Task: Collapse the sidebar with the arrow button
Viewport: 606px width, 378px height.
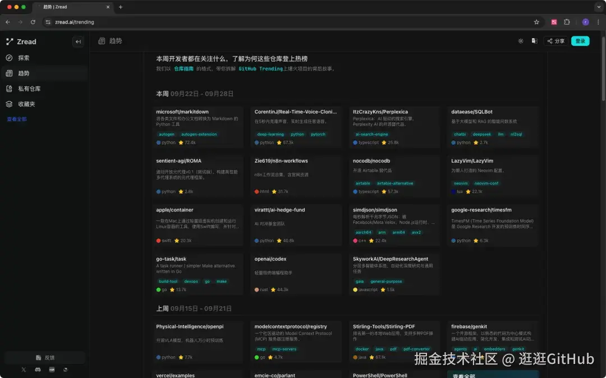Action: 78,42
